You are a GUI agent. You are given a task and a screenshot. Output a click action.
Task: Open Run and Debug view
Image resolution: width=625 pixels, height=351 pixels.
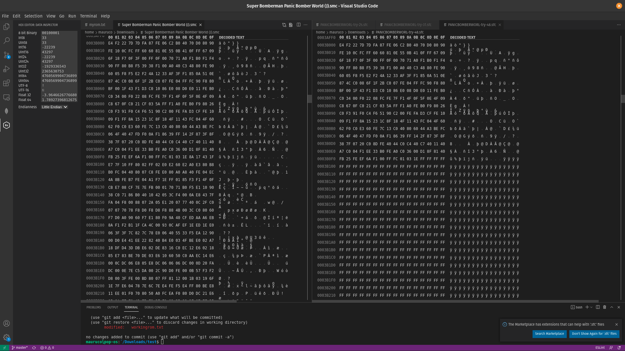coord(7,69)
